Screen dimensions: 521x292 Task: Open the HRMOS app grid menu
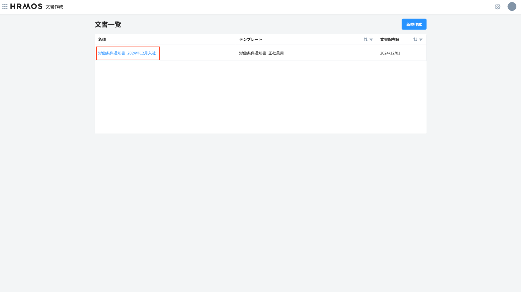(x=5, y=6)
